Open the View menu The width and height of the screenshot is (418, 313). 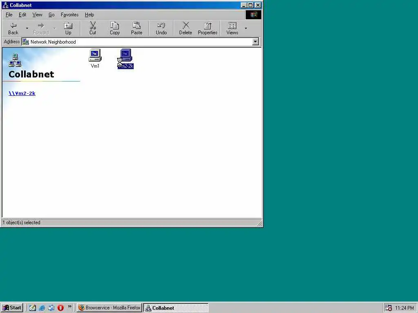(37, 15)
